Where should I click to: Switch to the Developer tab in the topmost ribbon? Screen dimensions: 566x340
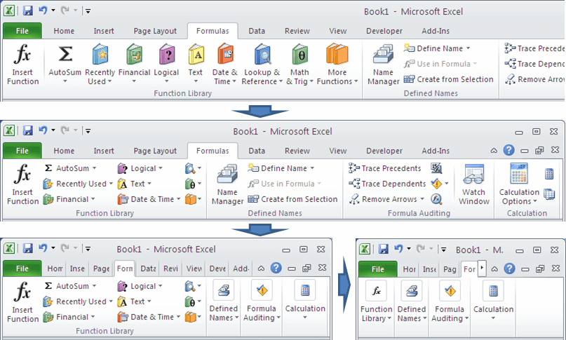(384, 32)
